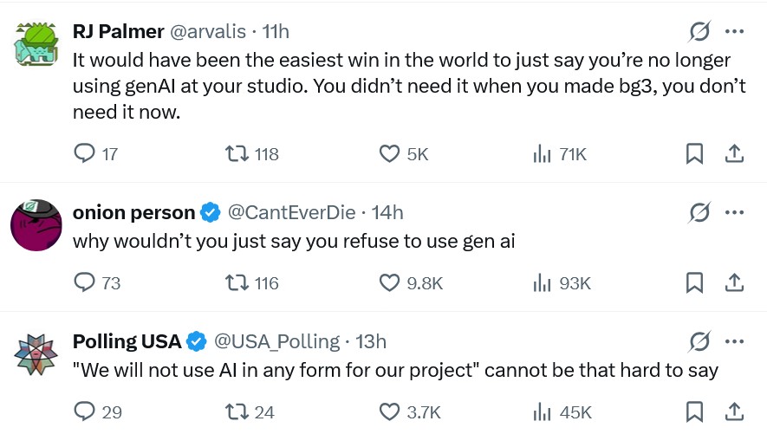Open the 13h timestamp on Polling USA tweet
This screenshot has height=434, width=767.
(371, 341)
